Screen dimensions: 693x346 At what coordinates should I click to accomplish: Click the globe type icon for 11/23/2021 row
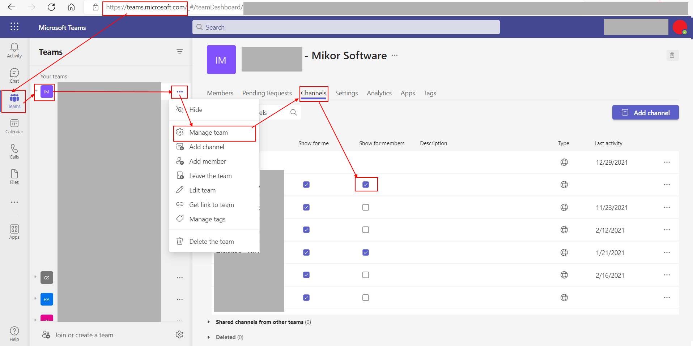564,207
